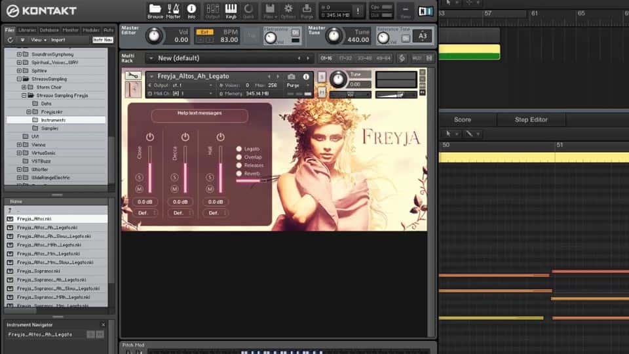Screen dimensions: 629x354
Task: Open the Multi Rack preset dropdown arrow
Action: pyautogui.click(x=151, y=58)
